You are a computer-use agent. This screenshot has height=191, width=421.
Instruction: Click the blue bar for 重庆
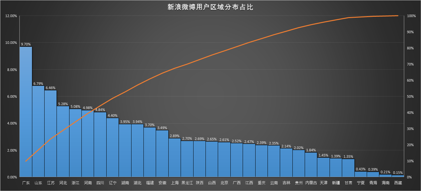click(x=262, y=161)
